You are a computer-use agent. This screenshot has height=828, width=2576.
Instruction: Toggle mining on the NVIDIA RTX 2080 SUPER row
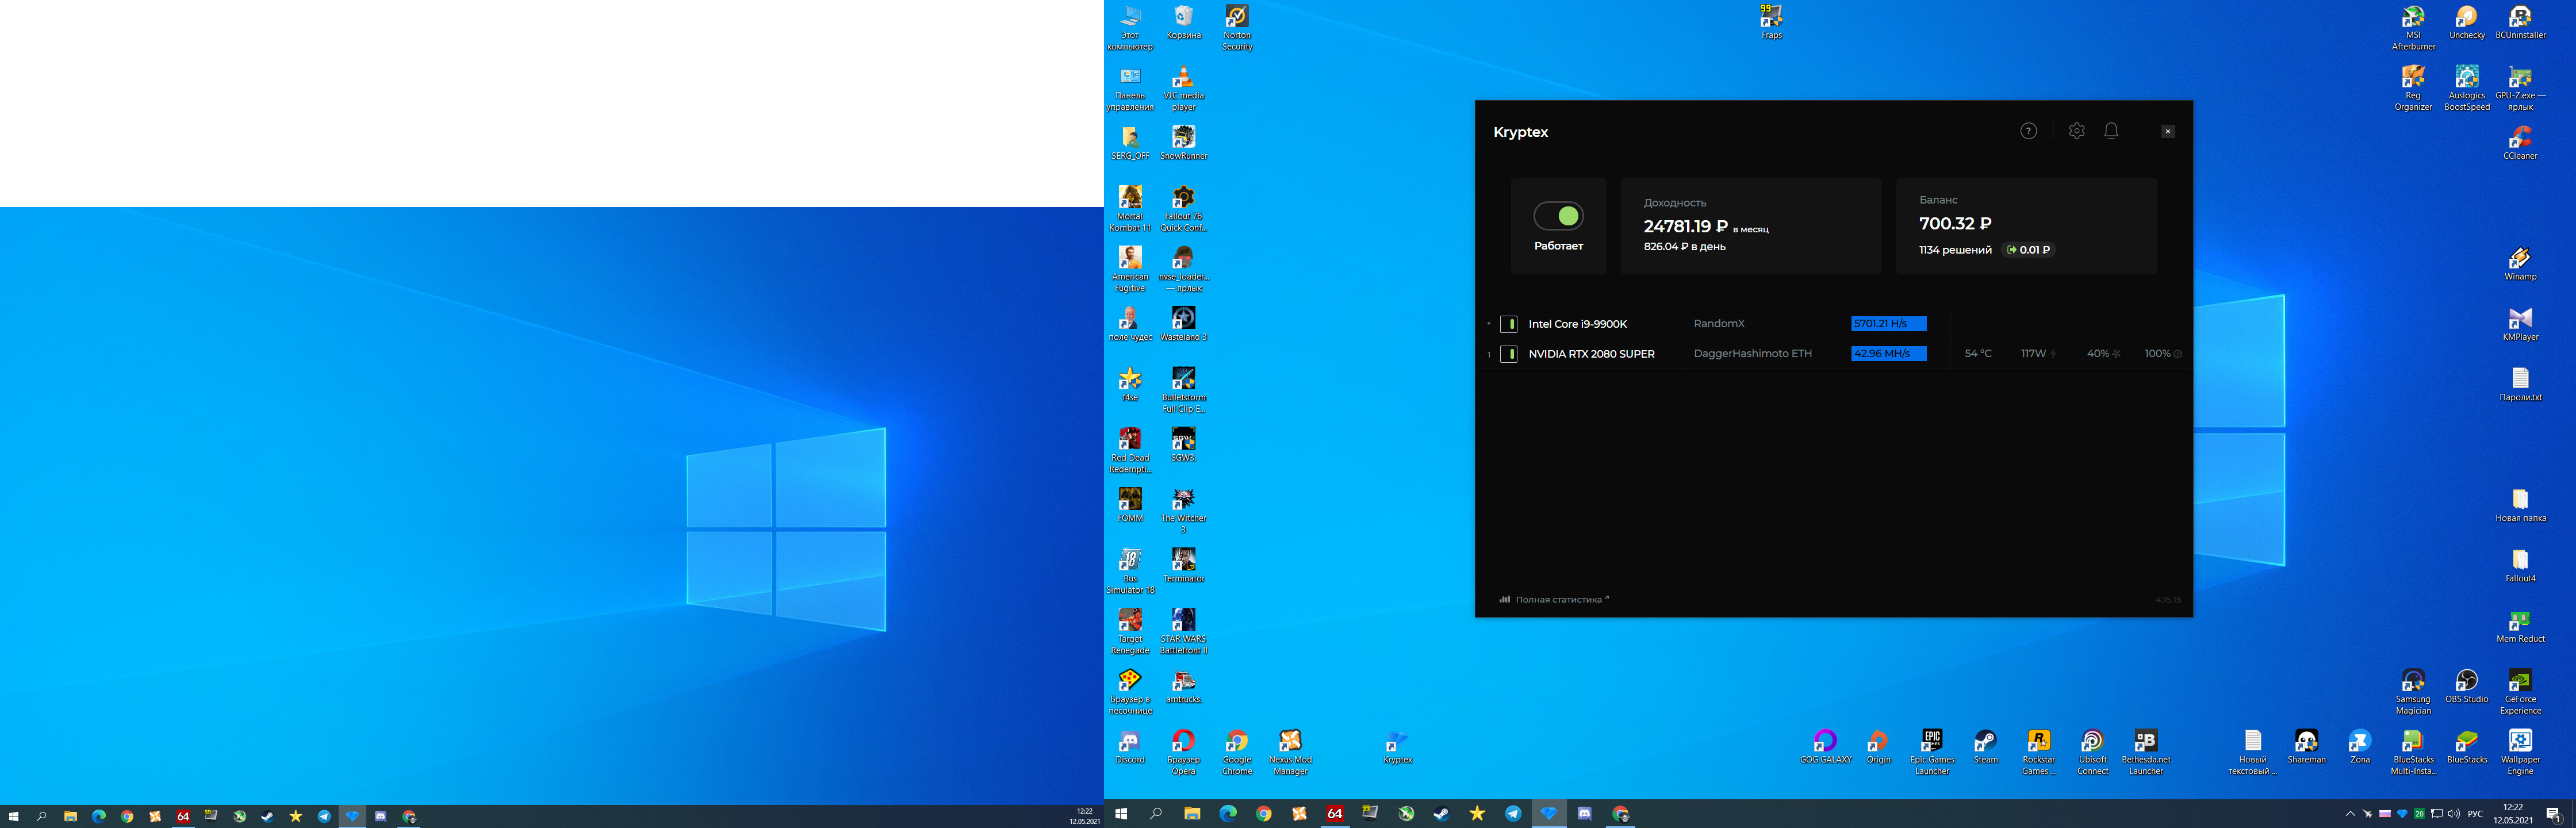tap(1509, 354)
